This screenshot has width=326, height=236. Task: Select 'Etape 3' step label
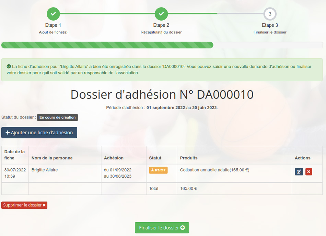270,25
